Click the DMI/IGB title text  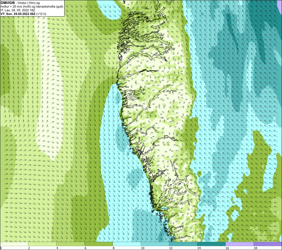[8, 3]
